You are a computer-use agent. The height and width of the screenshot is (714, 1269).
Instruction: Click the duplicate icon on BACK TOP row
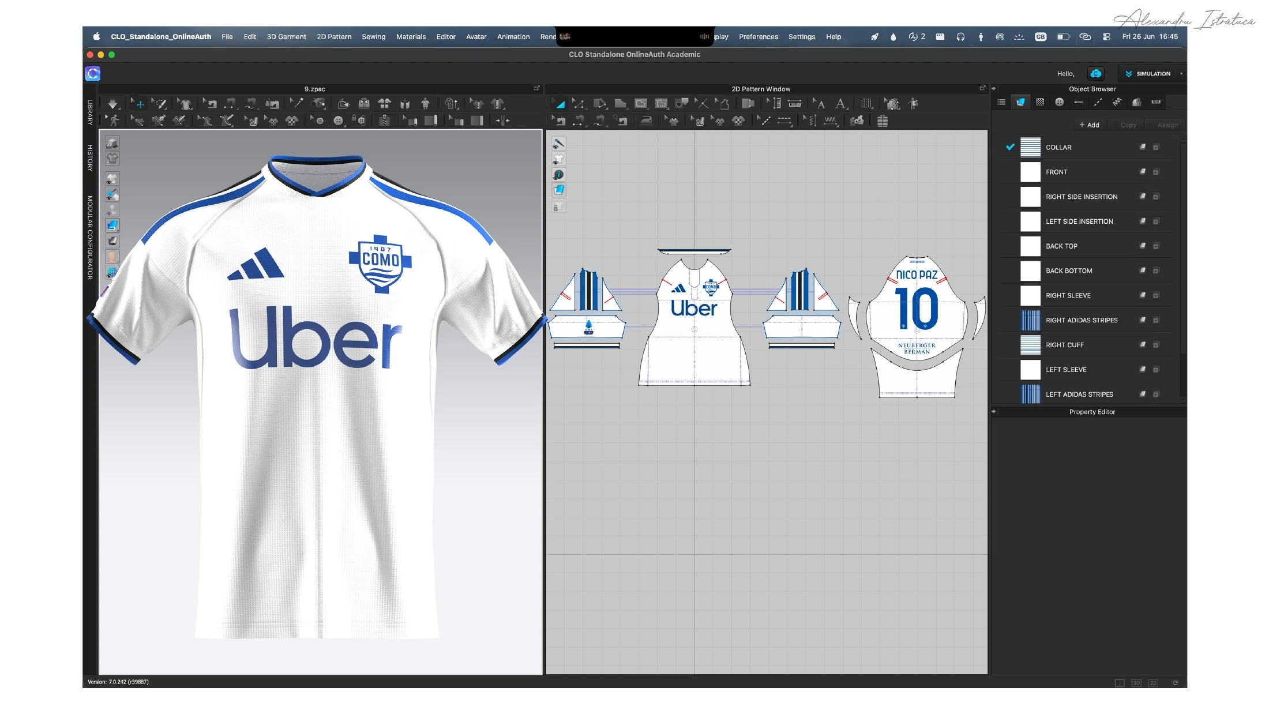tap(1156, 246)
